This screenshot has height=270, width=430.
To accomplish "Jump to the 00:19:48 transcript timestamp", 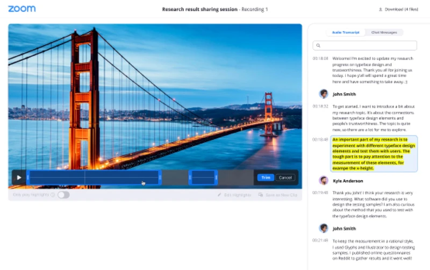I will [x=320, y=192].
